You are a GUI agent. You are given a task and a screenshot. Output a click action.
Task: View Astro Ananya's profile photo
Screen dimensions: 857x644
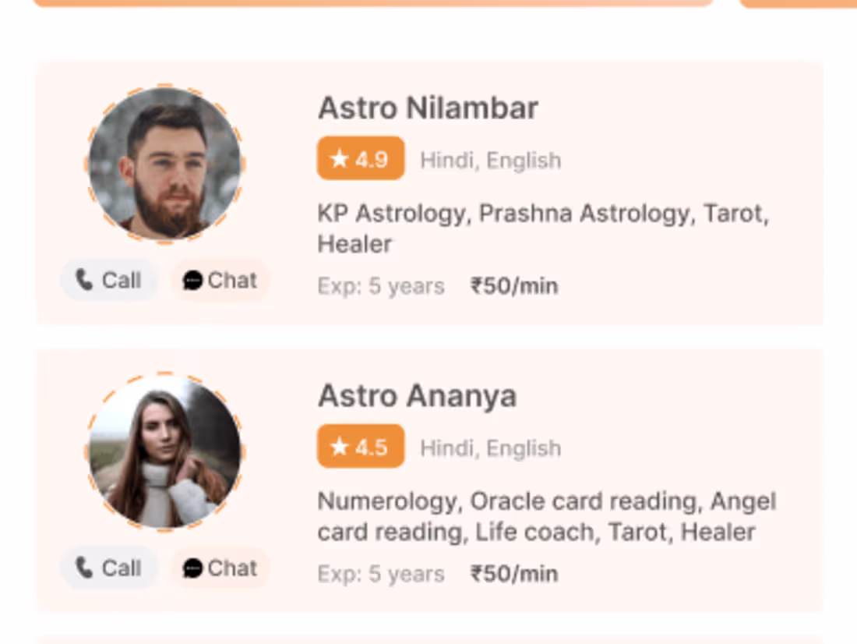(x=164, y=452)
